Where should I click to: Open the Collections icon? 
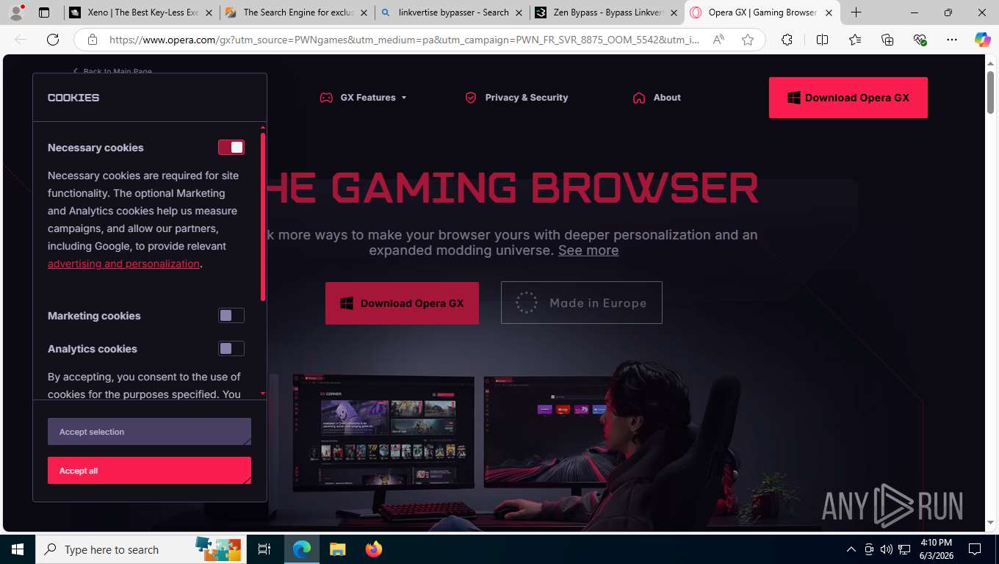pyautogui.click(x=887, y=40)
